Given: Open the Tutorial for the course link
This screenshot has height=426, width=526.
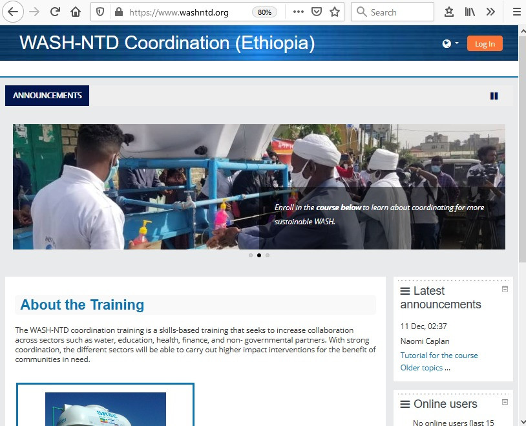Looking at the screenshot, I should (439, 355).
